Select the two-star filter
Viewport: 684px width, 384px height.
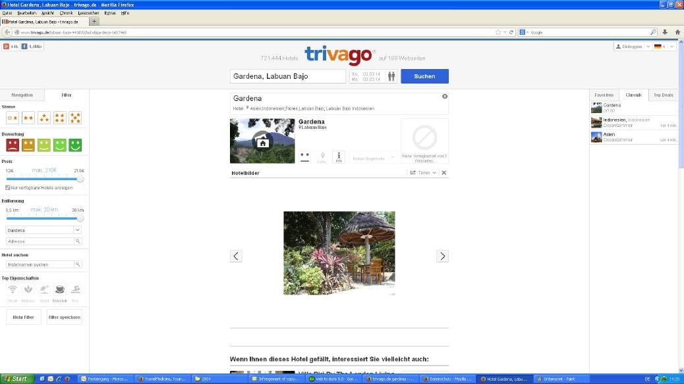pos(28,118)
